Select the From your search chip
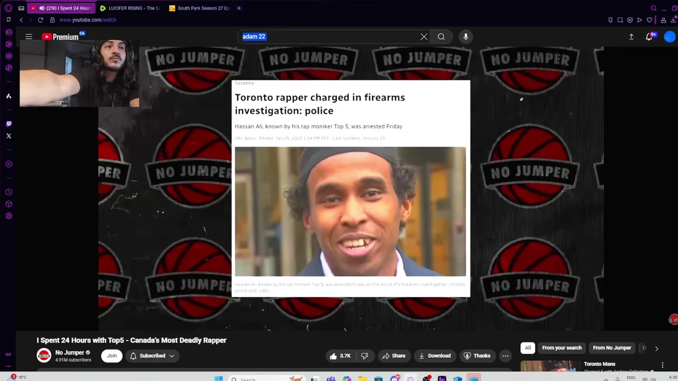The height and width of the screenshot is (381, 678). [561, 348]
